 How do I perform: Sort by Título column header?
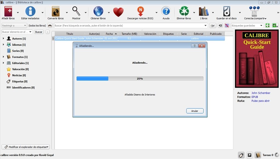pos(70,34)
